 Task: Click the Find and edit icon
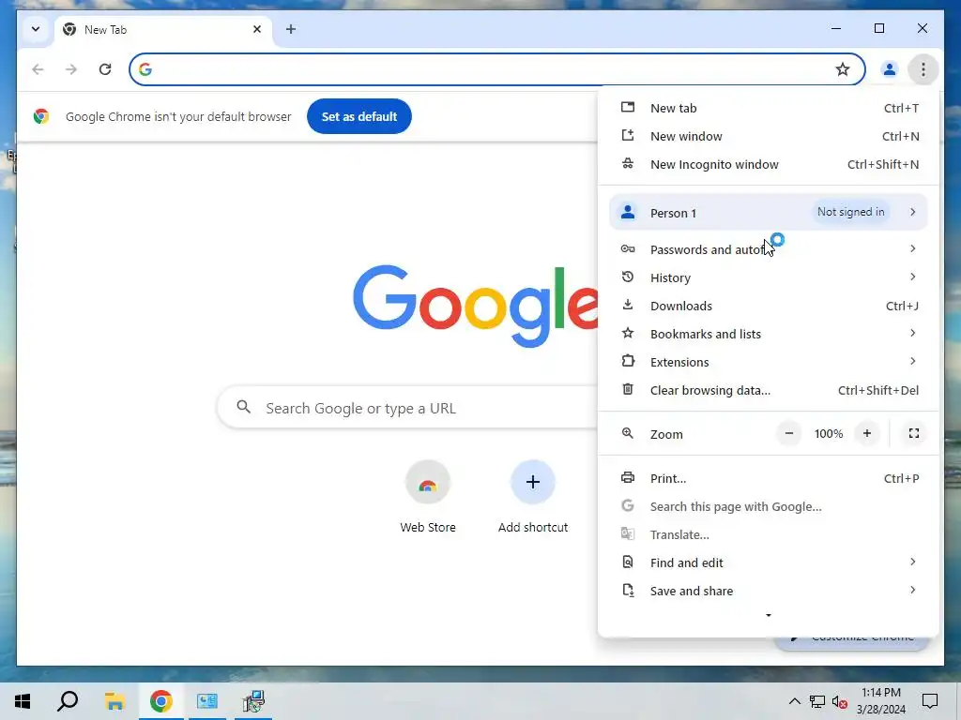point(628,562)
